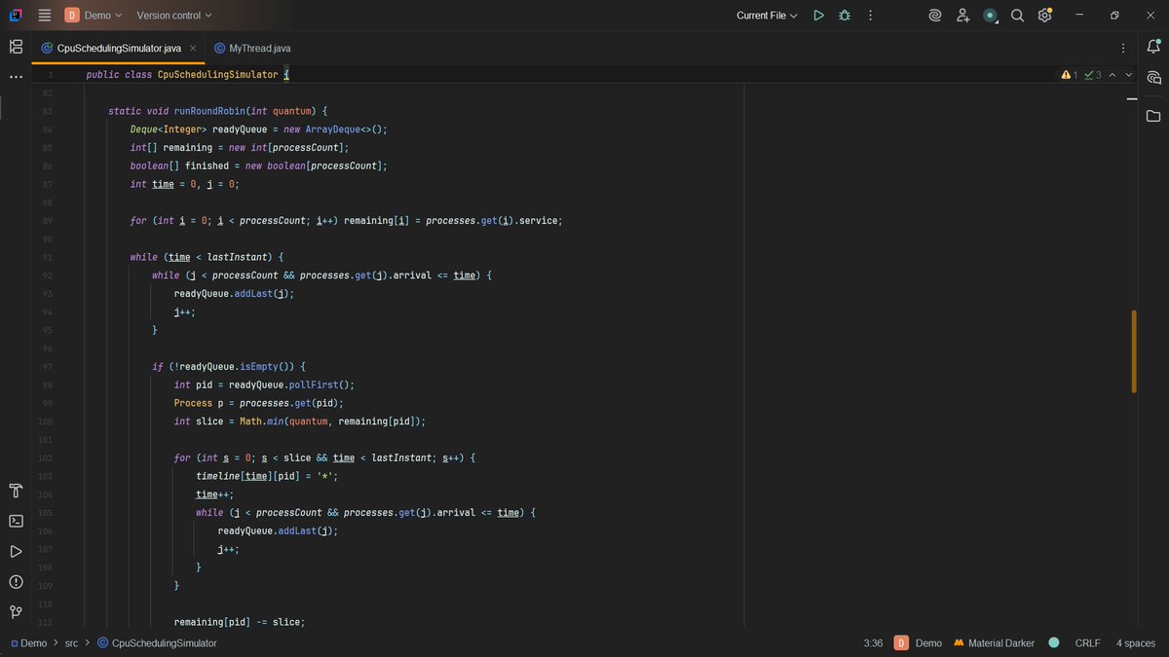The width and height of the screenshot is (1169, 657).
Task: Open the CRLF line separator selector
Action: pos(1087,643)
